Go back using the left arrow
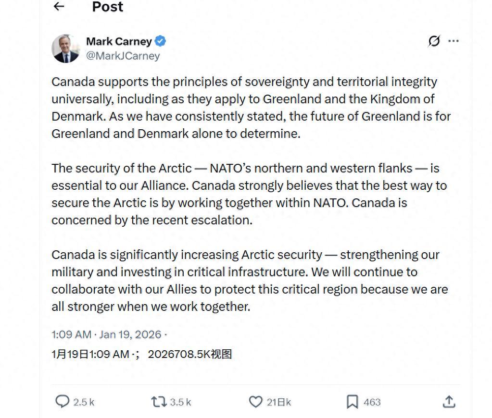Image resolution: width=492 pixels, height=418 pixels. tap(59, 6)
